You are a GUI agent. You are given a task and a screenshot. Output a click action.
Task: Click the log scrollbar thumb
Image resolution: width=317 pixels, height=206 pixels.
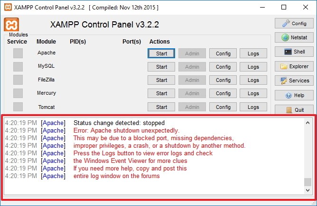pos(308,182)
